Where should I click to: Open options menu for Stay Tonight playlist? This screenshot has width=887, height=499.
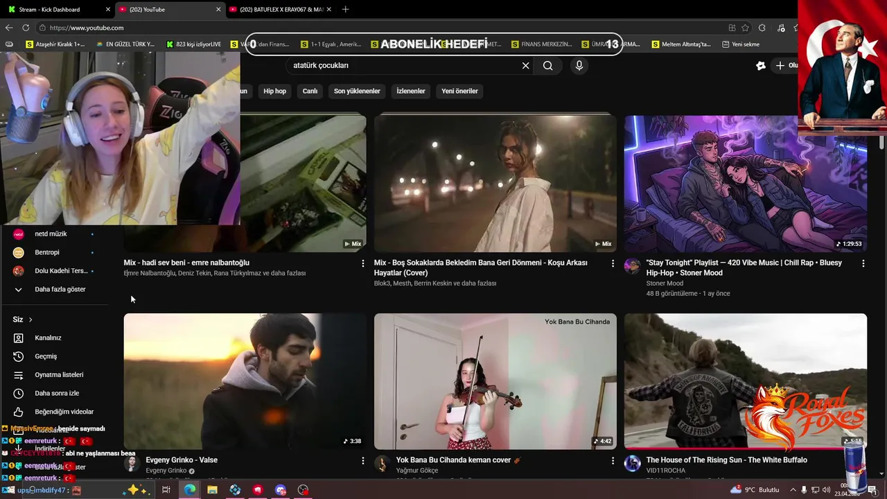(x=863, y=263)
